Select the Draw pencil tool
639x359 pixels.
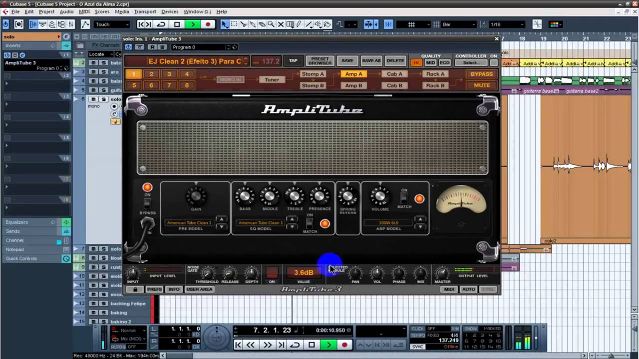coord(299,24)
